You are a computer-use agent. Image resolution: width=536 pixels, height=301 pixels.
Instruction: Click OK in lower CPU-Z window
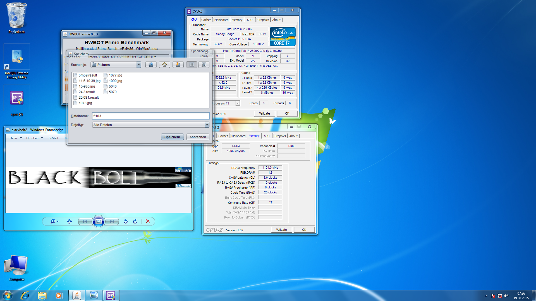[304, 230]
